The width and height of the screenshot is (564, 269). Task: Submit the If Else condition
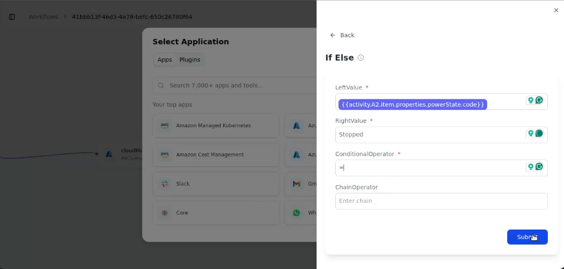click(527, 237)
